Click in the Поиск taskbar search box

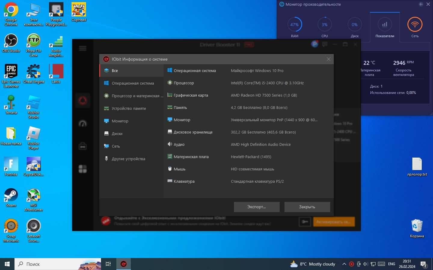(58, 264)
